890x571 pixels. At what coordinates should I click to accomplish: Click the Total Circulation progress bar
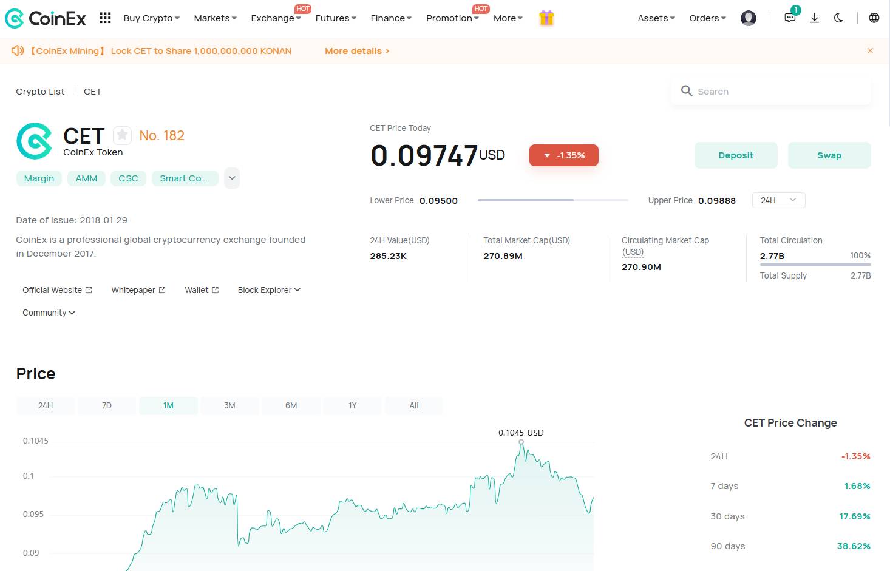pyautogui.click(x=815, y=264)
